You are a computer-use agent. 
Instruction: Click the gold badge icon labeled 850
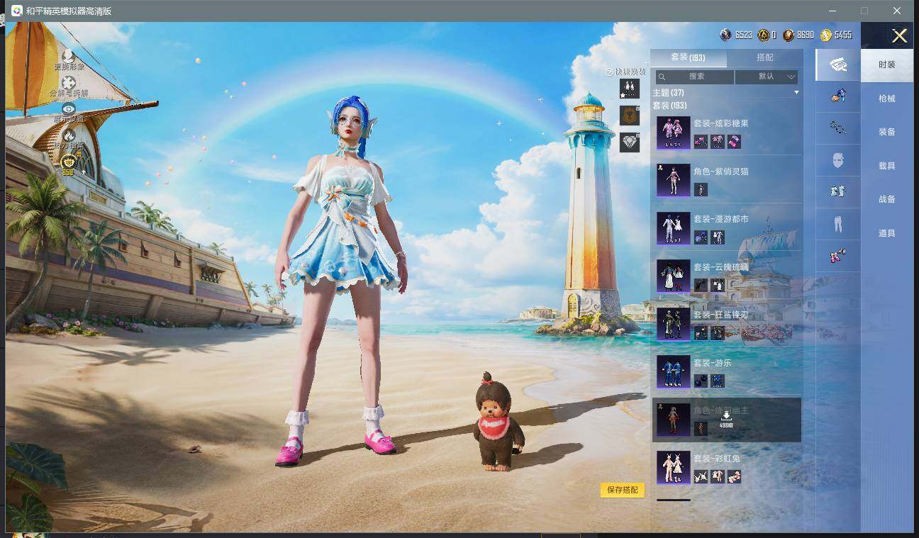[68, 164]
